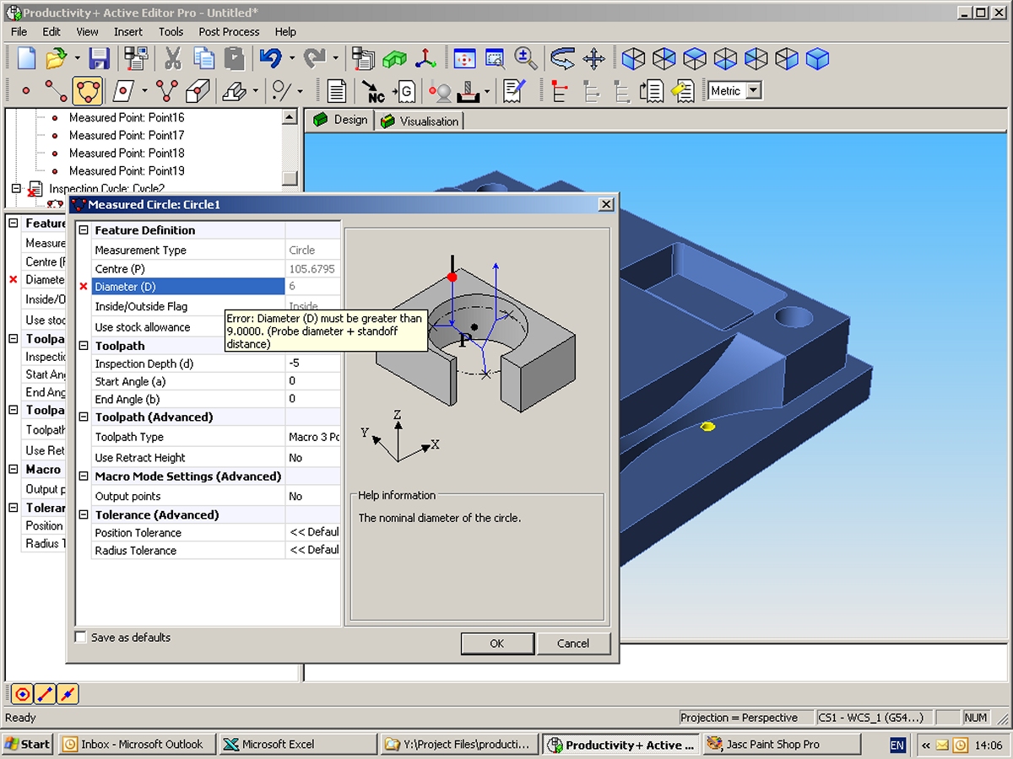Click the NC program icon

(x=372, y=91)
